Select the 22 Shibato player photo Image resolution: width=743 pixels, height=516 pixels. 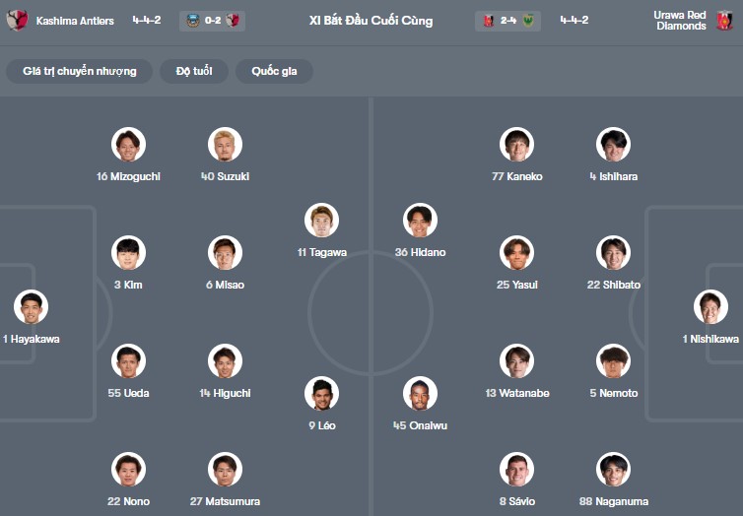click(613, 253)
